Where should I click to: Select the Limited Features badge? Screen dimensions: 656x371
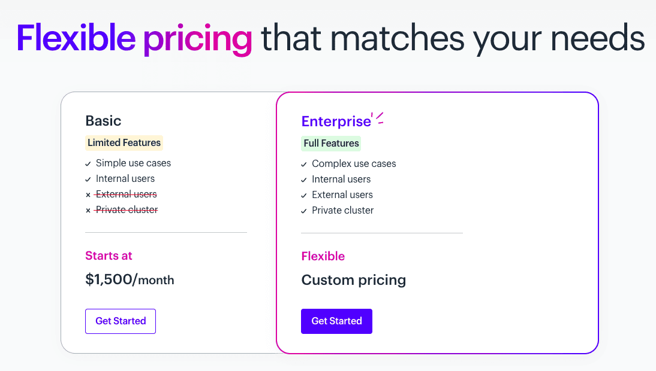[x=124, y=142]
